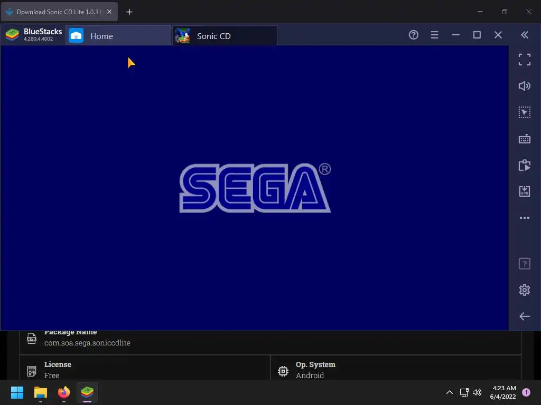
Task: Switch to the Sonic CD tab
Action: pos(225,36)
